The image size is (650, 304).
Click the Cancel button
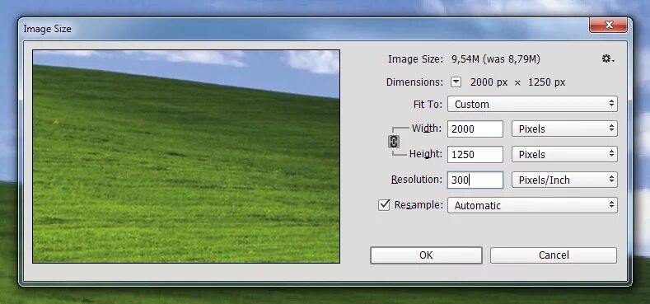[554, 255]
